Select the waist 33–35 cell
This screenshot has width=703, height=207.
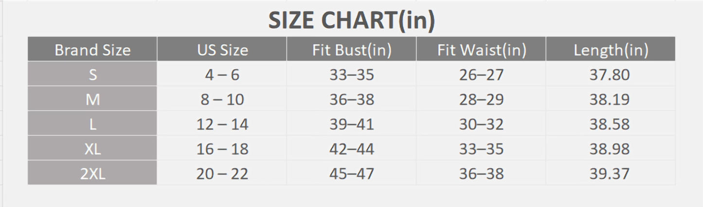coord(481,148)
